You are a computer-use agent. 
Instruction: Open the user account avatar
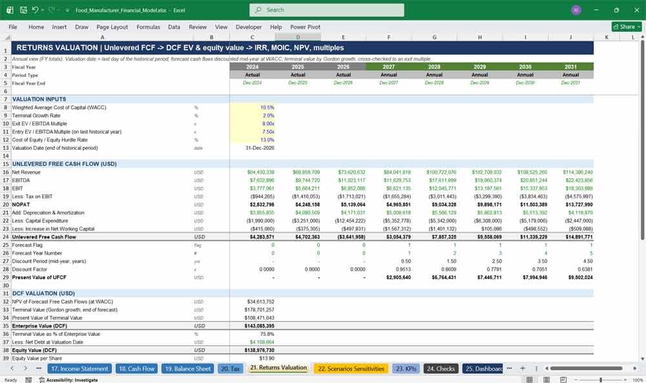(576, 10)
